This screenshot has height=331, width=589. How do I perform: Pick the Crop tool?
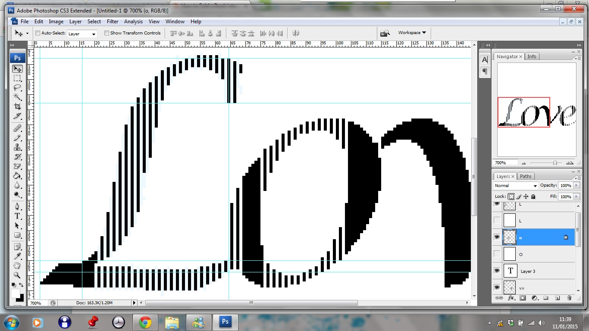click(17, 106)
